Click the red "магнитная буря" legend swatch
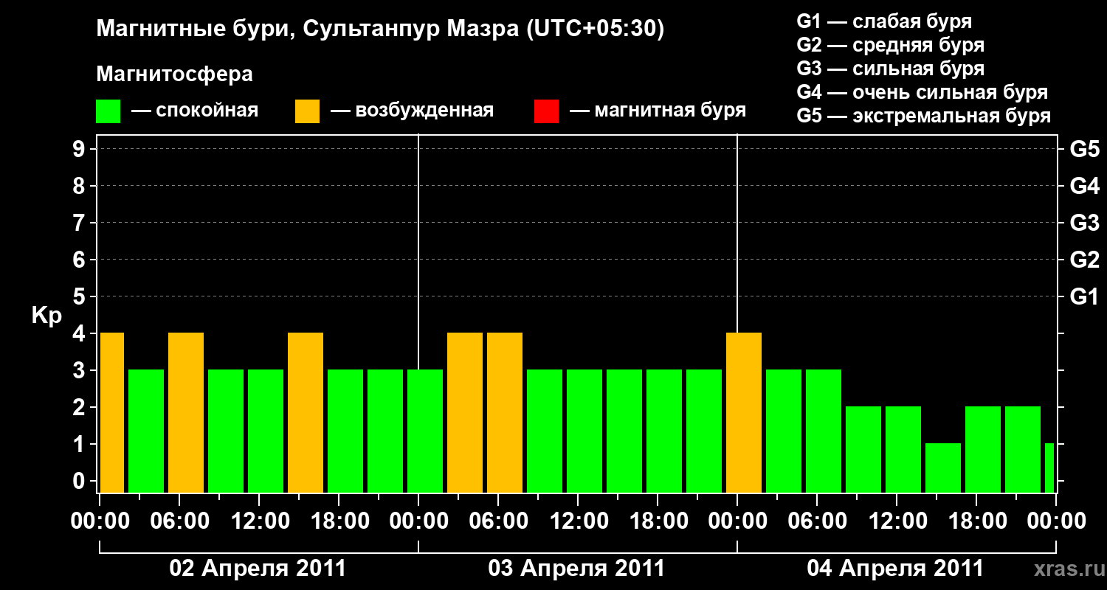The height and width of the screenshot is (590, 1107). coord(546,111)
